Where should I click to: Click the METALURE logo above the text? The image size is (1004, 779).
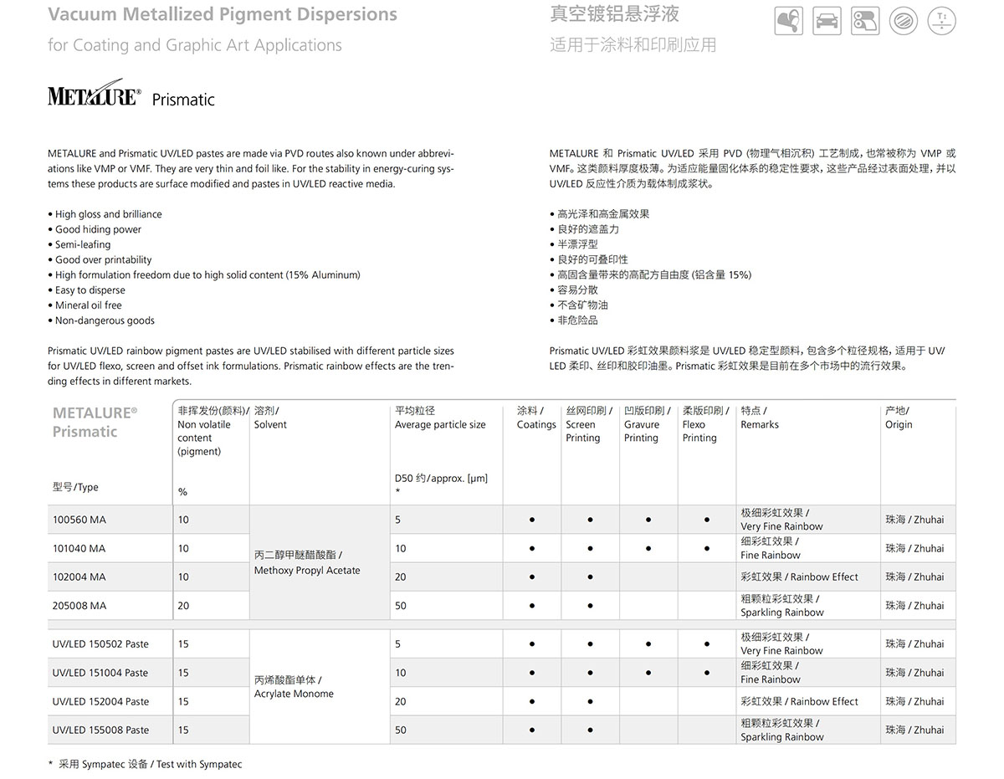(x=95, y=97)
